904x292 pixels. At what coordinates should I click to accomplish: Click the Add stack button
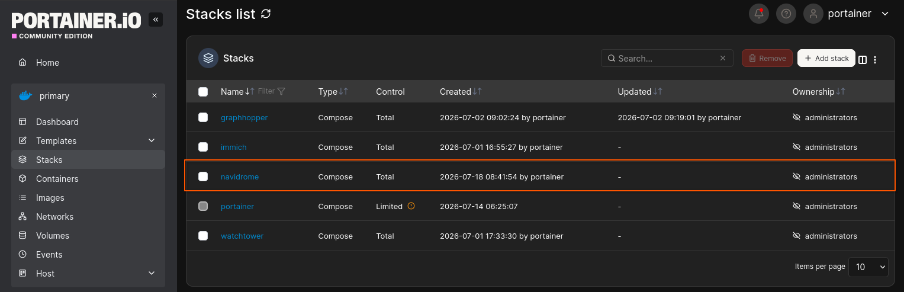coord(826,58)
